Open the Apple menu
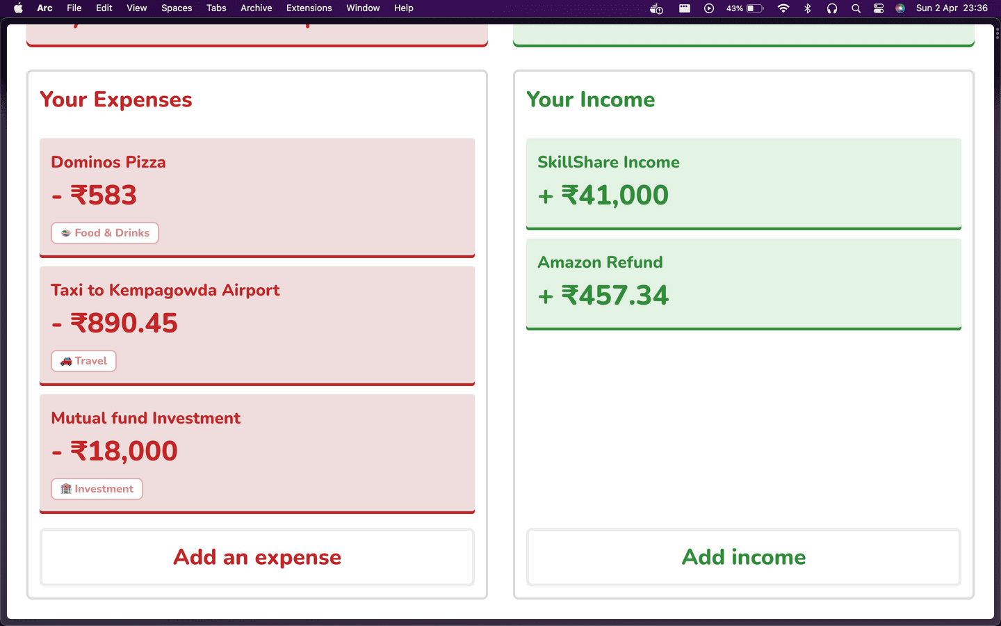The height and width of the screenshot is (626, 1001). coord(19,8)
